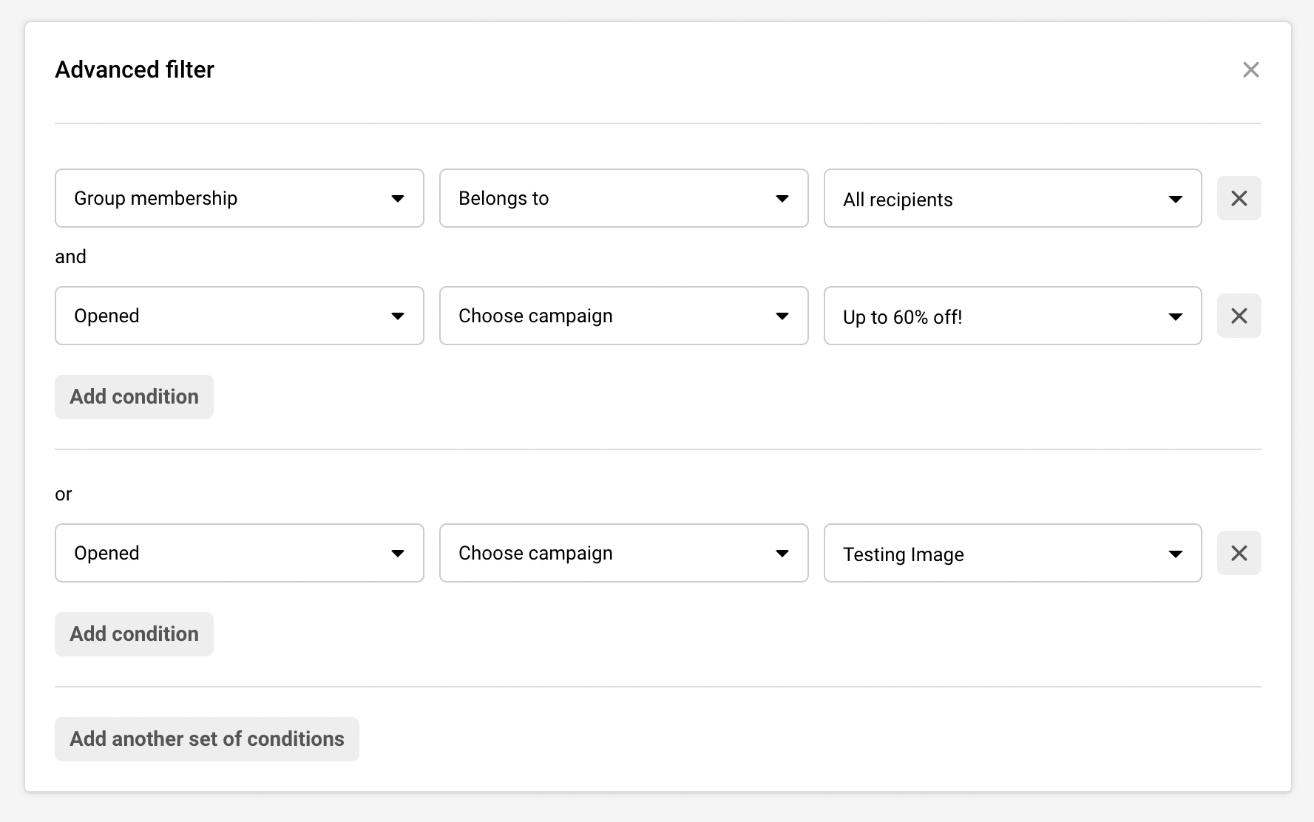Remove the Testing Image condition row

(x=1239, y=553)
